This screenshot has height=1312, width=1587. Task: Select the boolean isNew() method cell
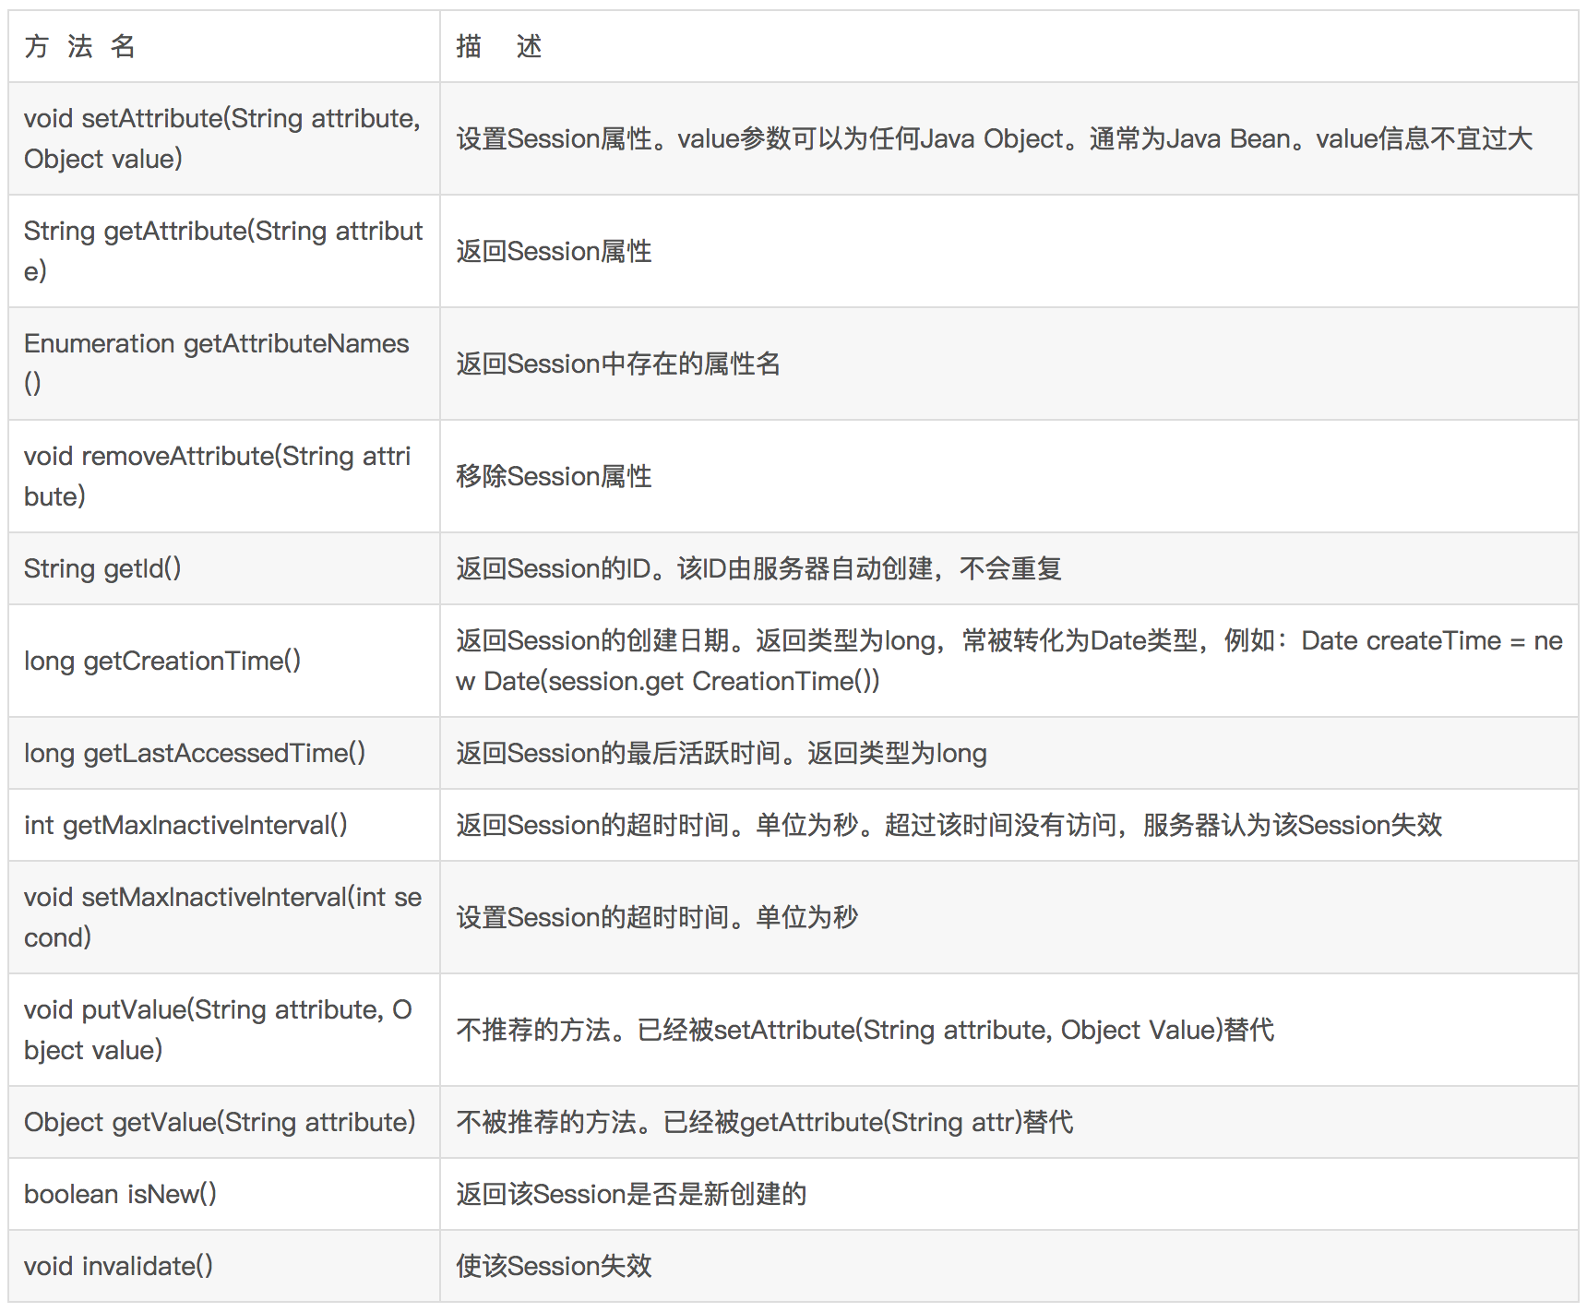coord(224,1194)
